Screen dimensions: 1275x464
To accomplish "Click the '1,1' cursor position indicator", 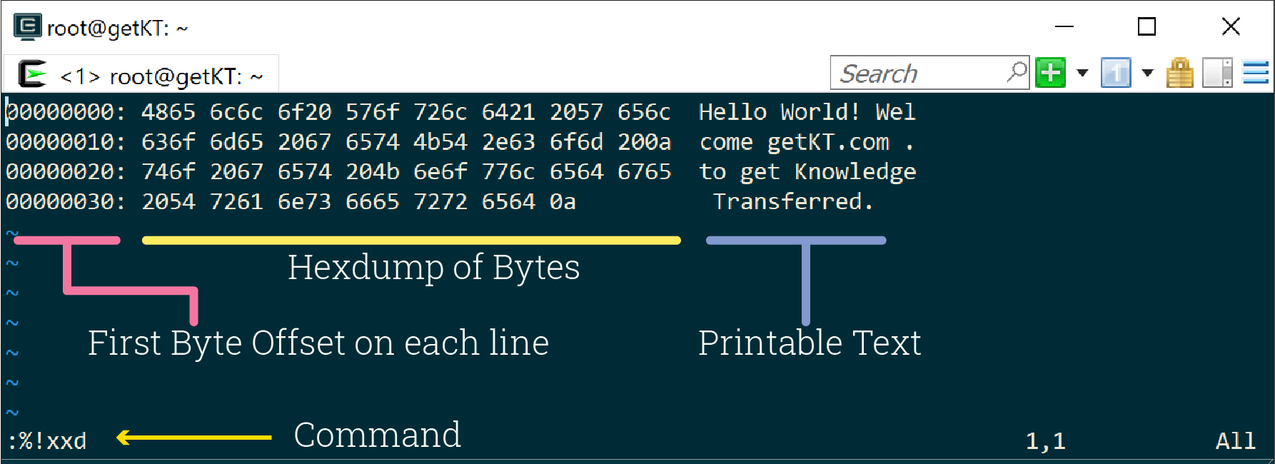I will [1046, 441].
